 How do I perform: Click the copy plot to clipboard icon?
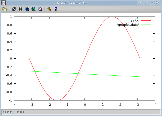click(4, 9)
